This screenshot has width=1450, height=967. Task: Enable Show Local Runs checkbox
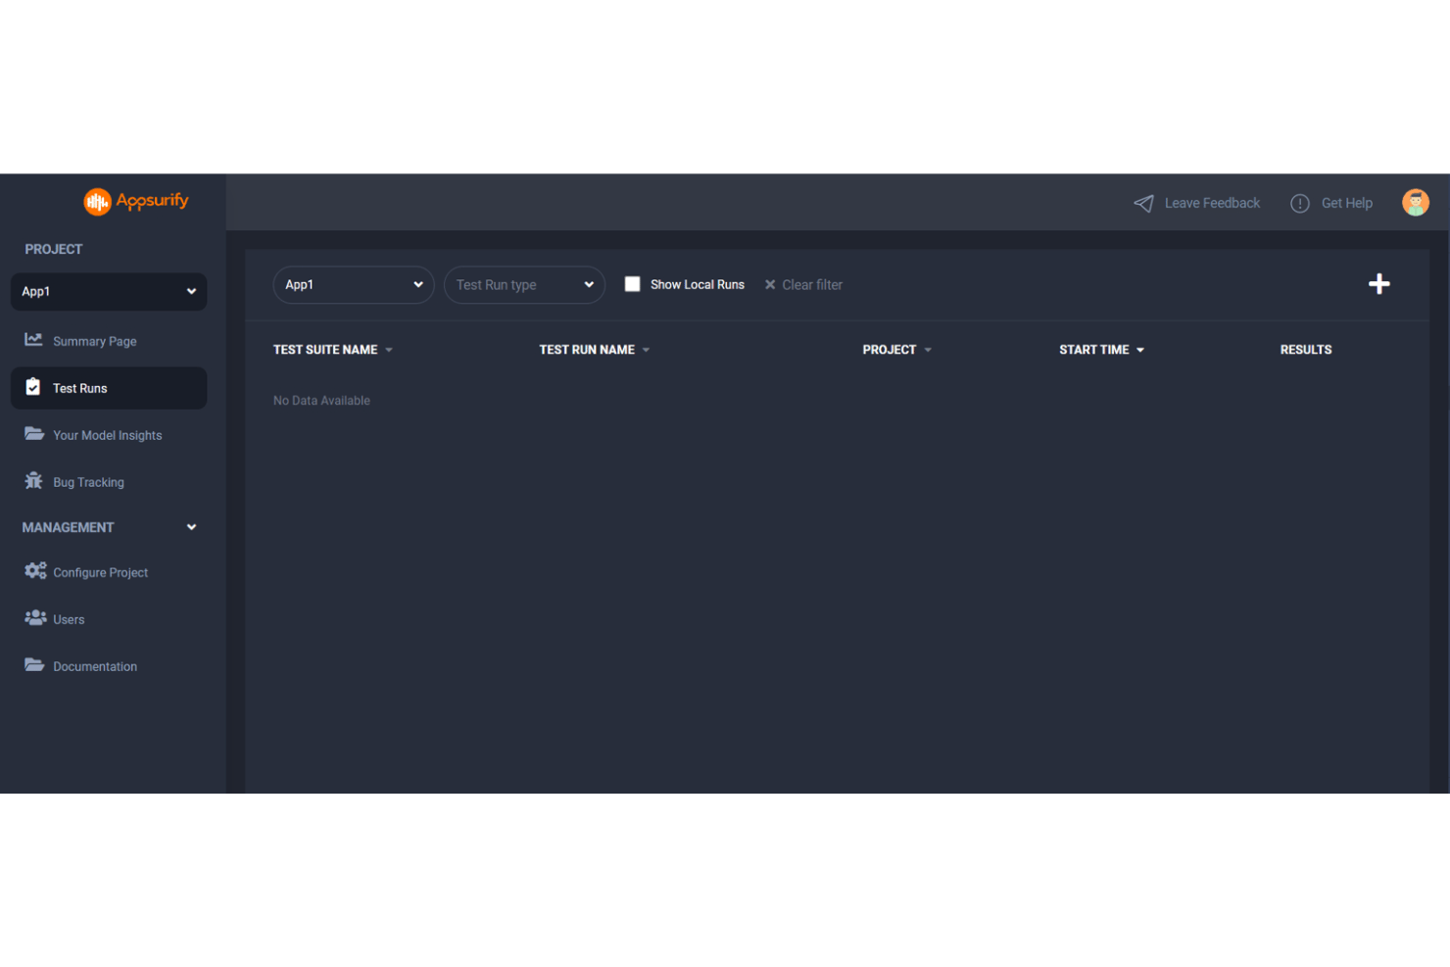[633, 284]
